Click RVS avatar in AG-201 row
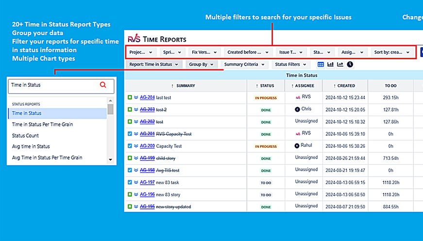 (x=298, y=134)
